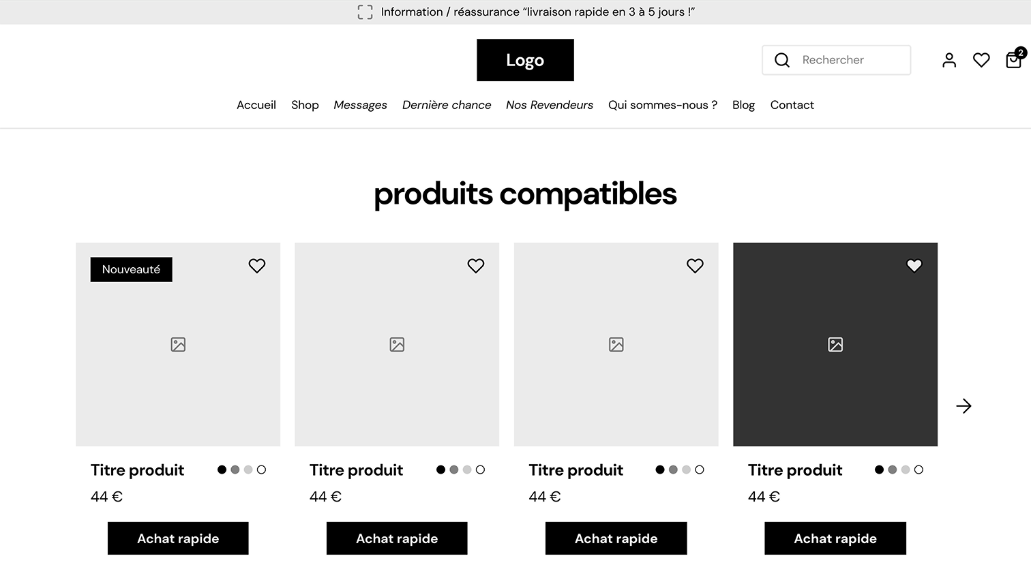Select white color swatch on fourth product
The image size is (1031, 582).
click(919, 470)
